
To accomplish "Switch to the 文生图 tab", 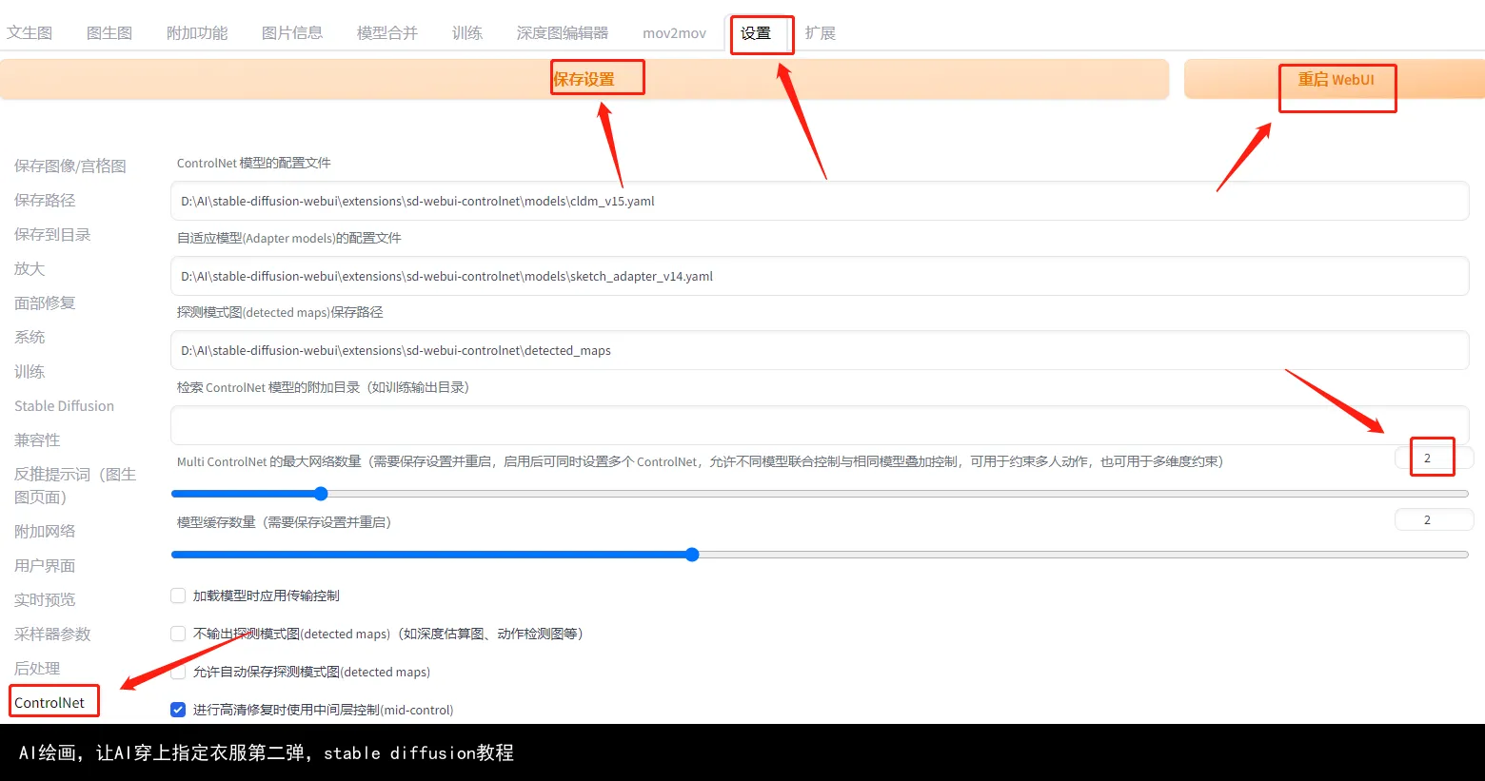I will pos(30,33).
